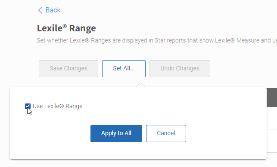Click the dark gray table header bar
277x167 pixels.
[x=272, y=97]
